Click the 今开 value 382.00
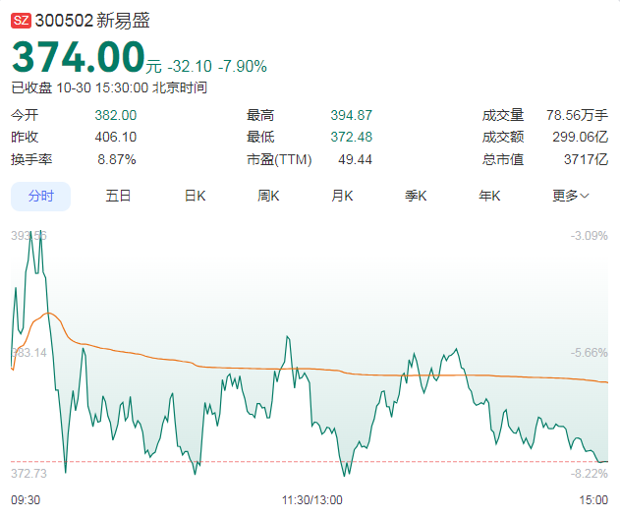Image resolution: width=620 pixels, height=518 pixels. 115,115
